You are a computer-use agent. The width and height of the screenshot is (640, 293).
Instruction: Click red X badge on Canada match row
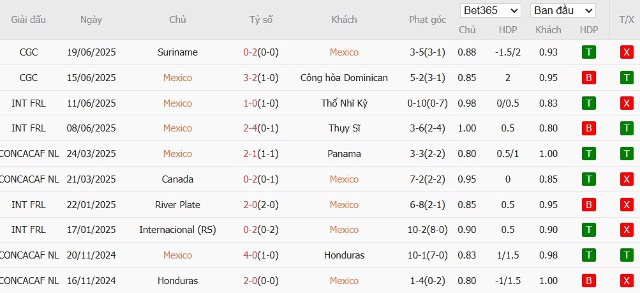(627, 179)
